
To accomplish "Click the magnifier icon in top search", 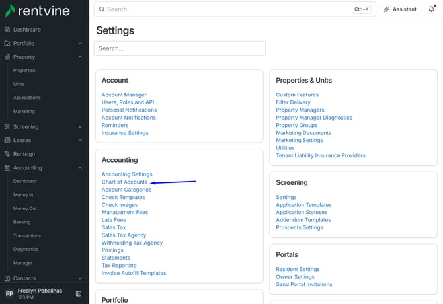I will [101, 9].
